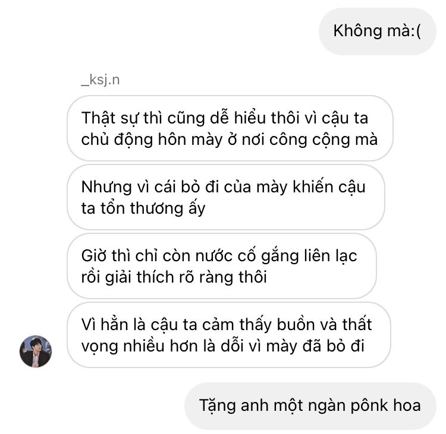Click the bubble ending 'tổn thương ấy'
This screenshot has width=446, height=434.
click(x=226, y=197)
